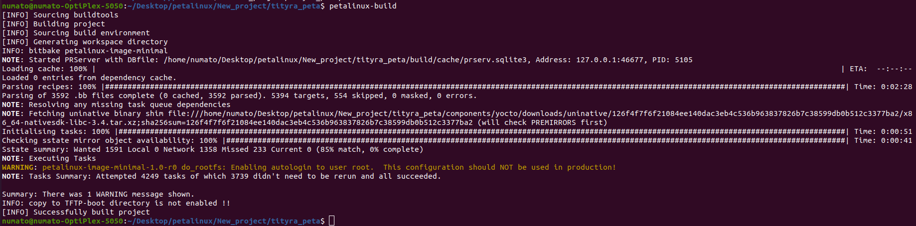Click the 'Loaded 0 entries' cache line
This screenshot has width=916, height=226.
89,78
